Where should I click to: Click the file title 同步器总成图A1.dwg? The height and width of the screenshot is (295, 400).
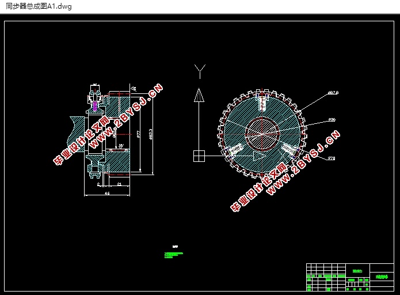(39, 6)
